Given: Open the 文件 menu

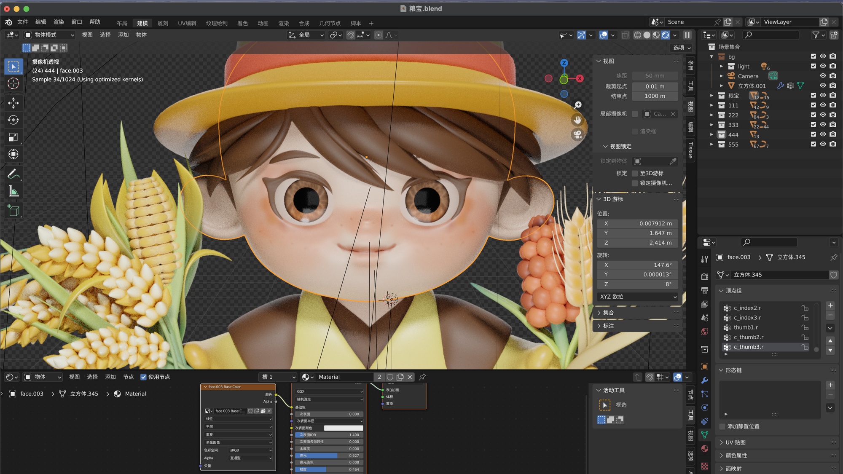Looking at the screenshot, I should 22,22.
